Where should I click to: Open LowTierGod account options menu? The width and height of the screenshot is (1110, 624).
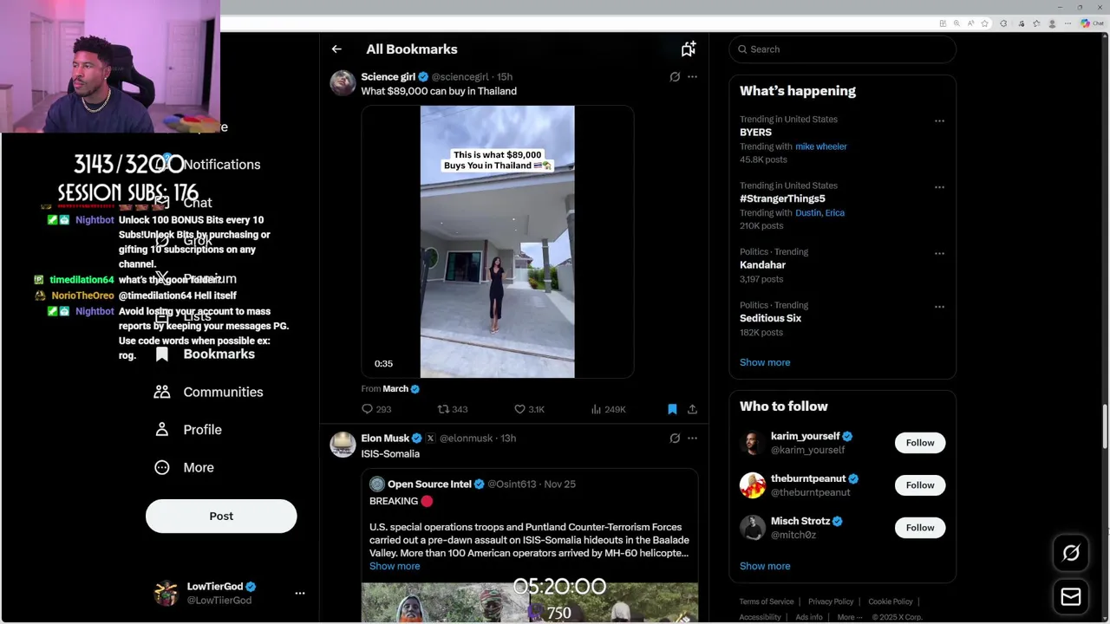click(x=300, y=593)
